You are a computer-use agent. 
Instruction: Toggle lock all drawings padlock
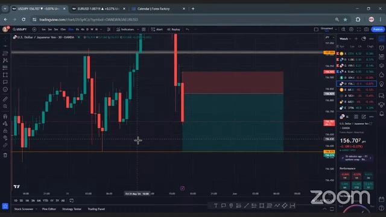[5, 131]
